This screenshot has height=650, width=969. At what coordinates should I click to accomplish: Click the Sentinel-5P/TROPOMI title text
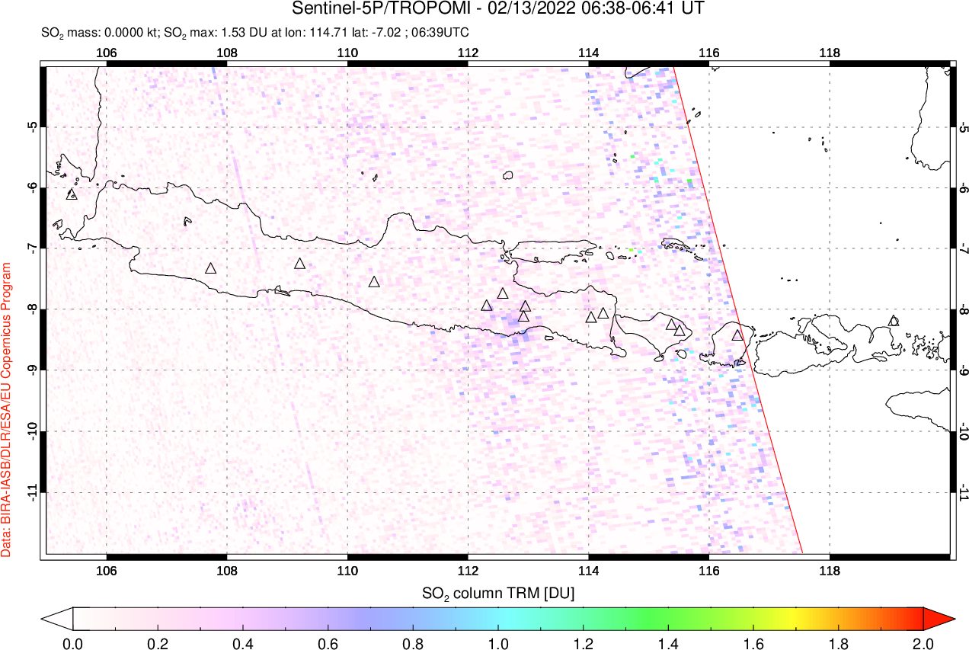tap(498, 9)
